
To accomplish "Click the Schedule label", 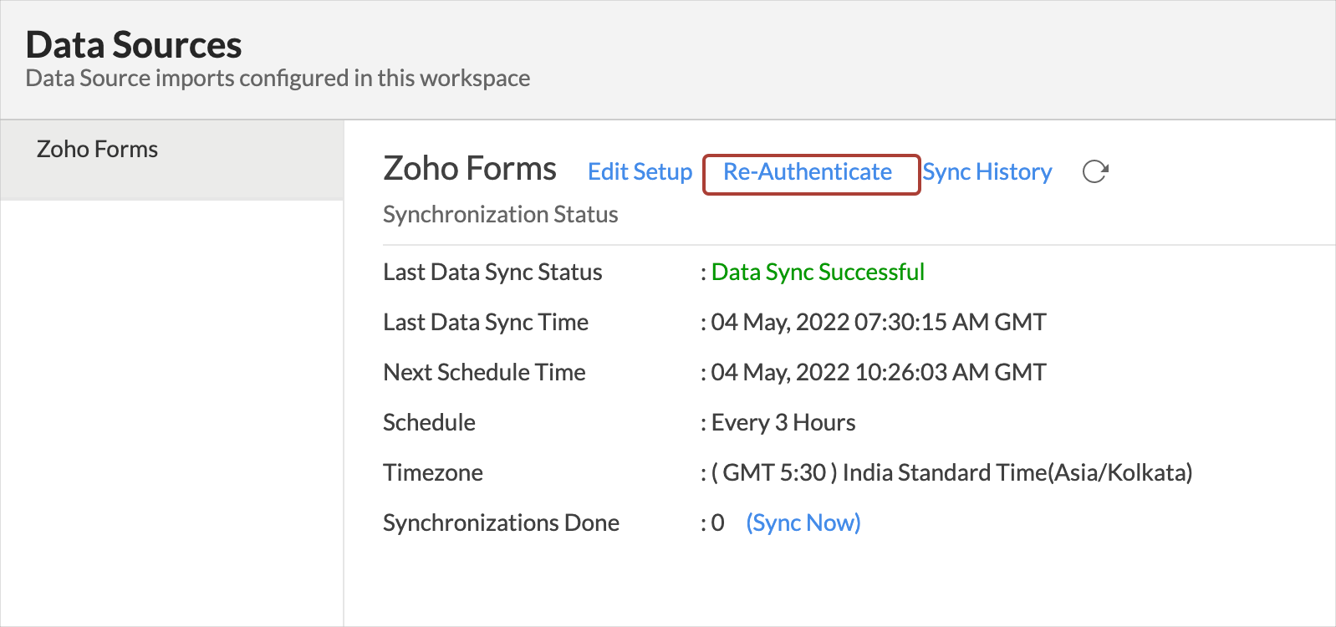I will coord(429,422).
